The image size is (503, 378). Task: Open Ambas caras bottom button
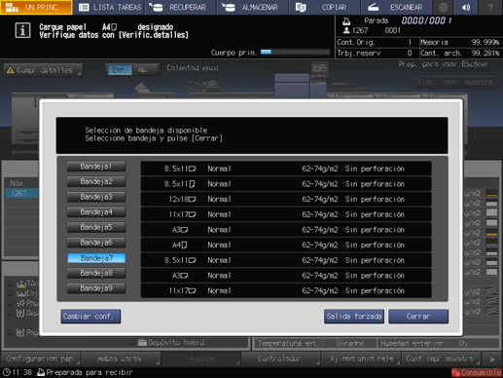click(x=121, y=359)
